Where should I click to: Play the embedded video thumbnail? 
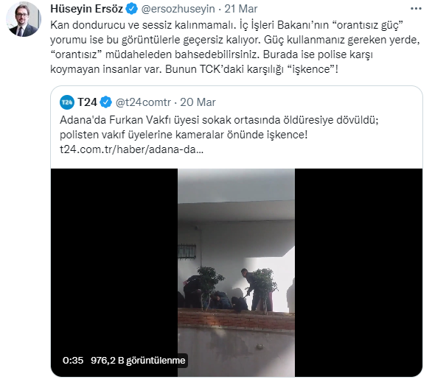(236, 272)
